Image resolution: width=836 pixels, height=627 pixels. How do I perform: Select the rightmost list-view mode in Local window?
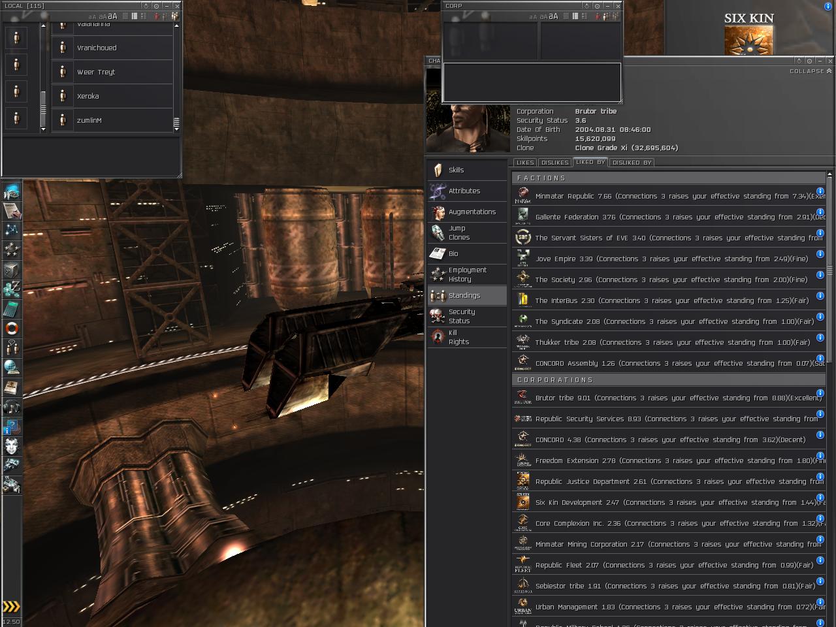coord(143,16)
